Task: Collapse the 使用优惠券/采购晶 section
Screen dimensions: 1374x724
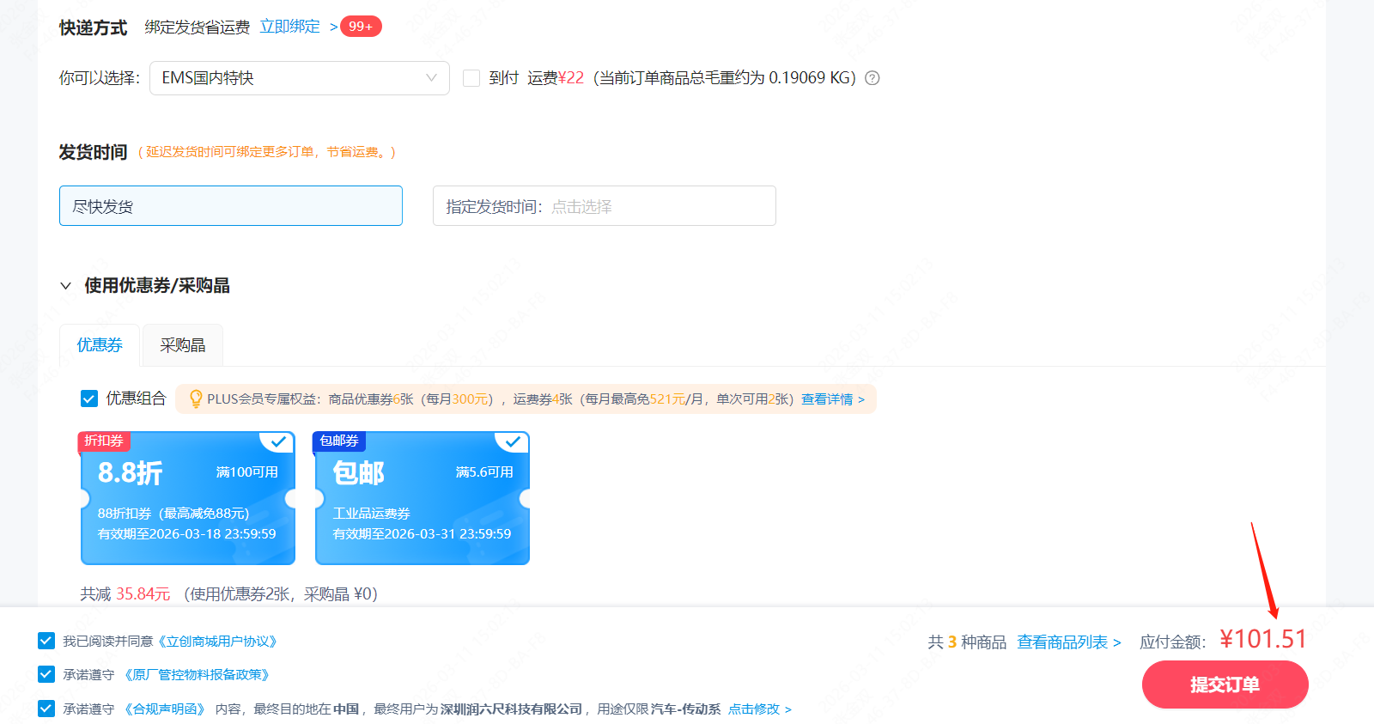Action: click(x=66, y=286)
